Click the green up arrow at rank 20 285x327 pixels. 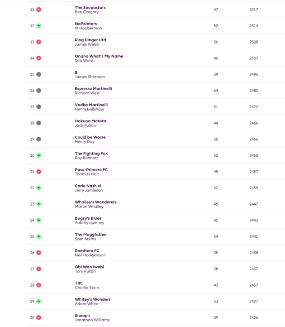coord(39,155)
